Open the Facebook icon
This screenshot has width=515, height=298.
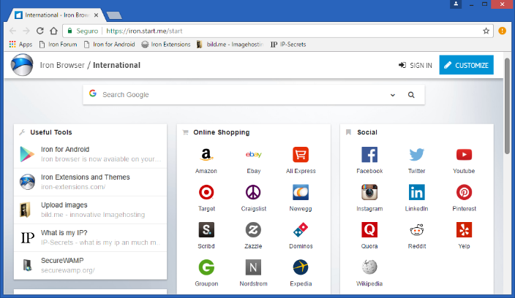[369, 154]
